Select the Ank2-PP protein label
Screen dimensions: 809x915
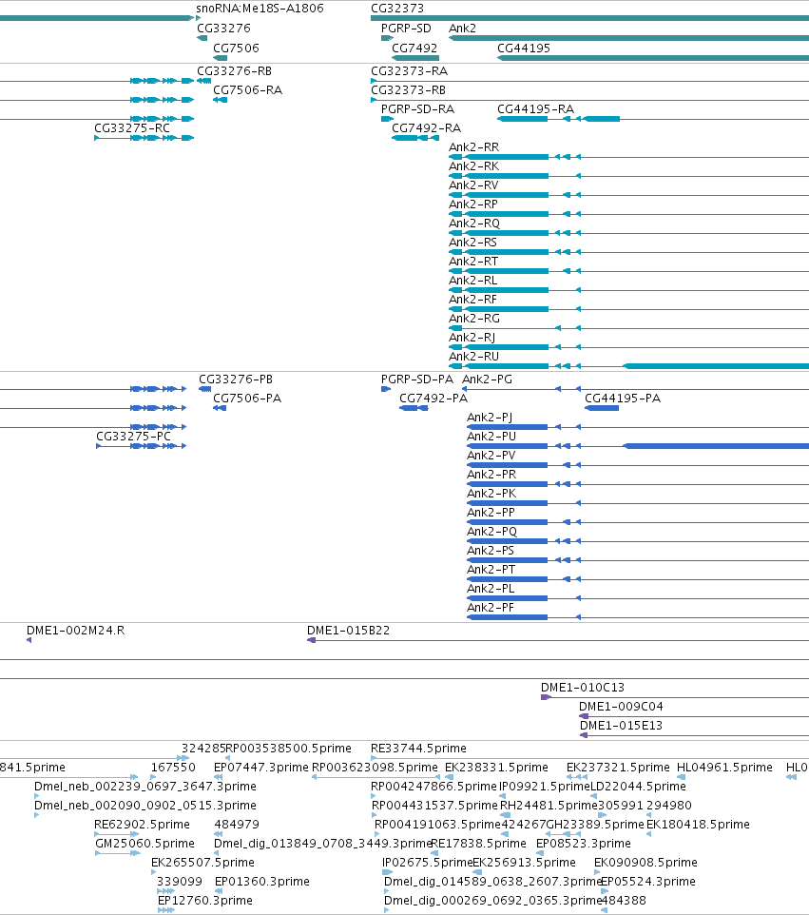pos(491,513)
